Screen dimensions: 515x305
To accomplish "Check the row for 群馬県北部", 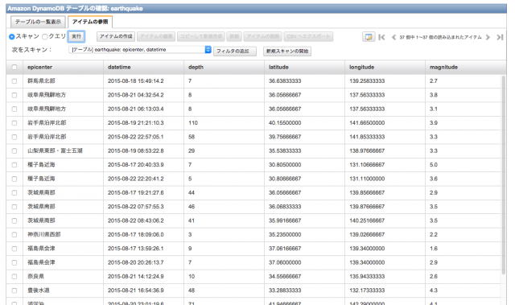I will pyautogui.click(x=14, y=81).
